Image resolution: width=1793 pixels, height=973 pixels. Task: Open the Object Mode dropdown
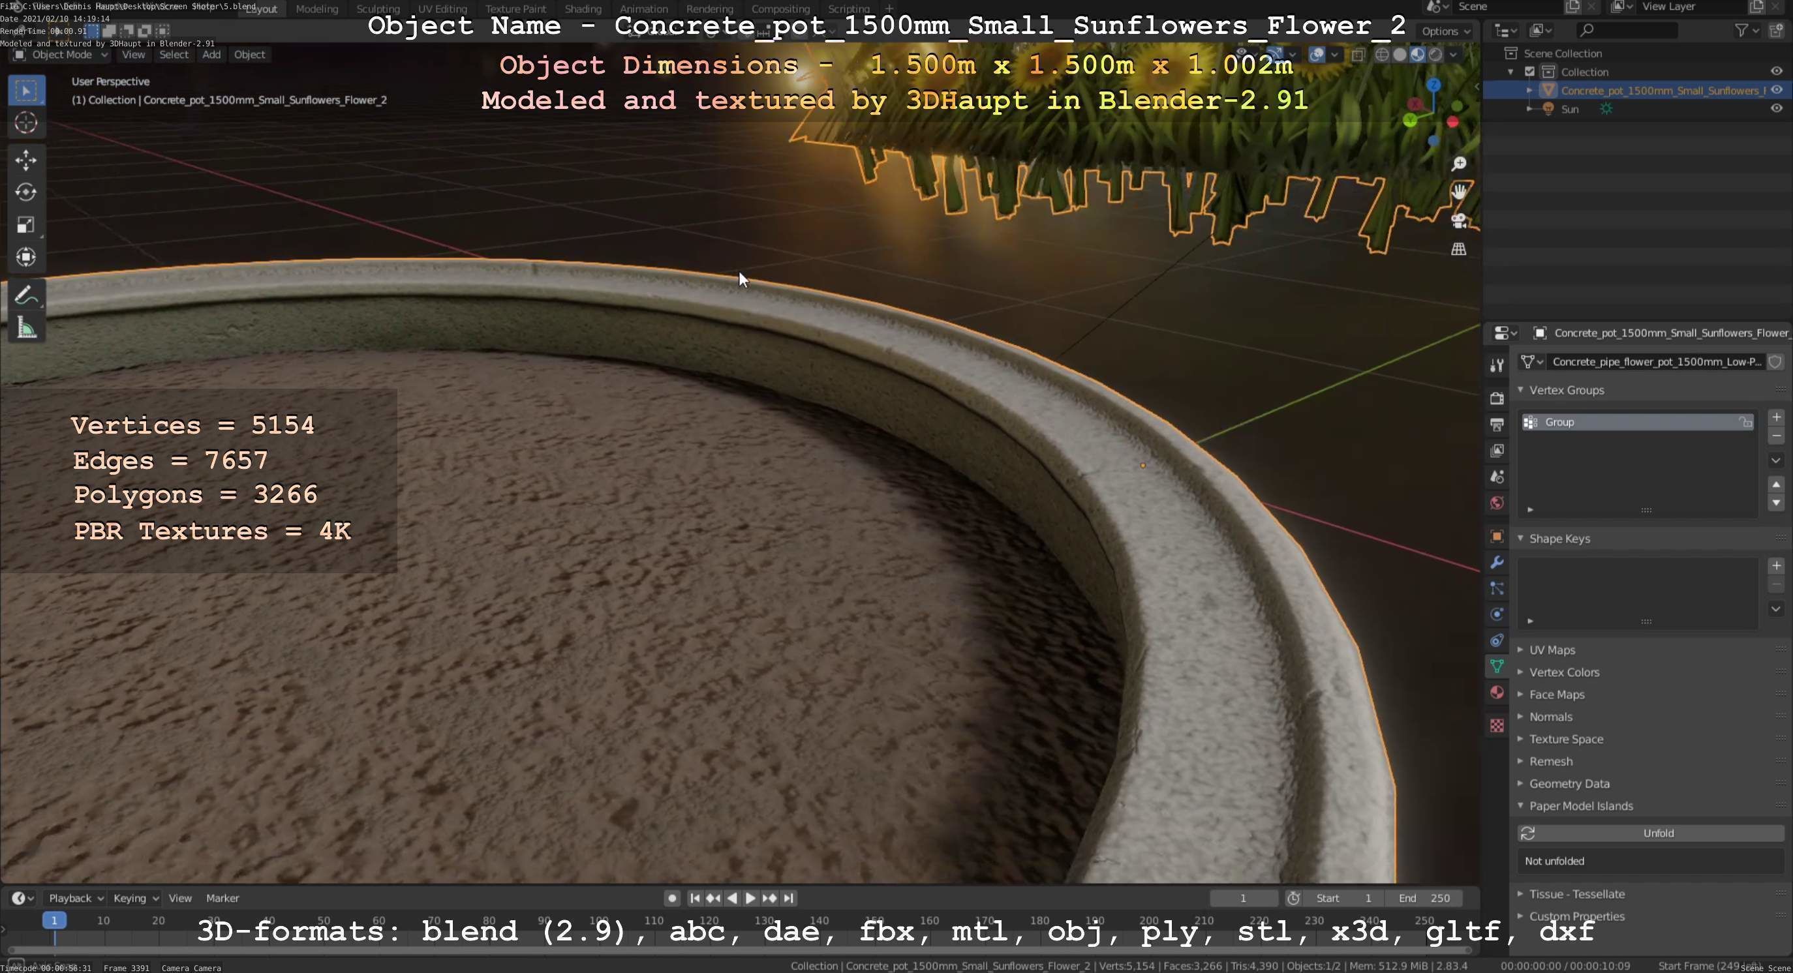click(61, 55)
